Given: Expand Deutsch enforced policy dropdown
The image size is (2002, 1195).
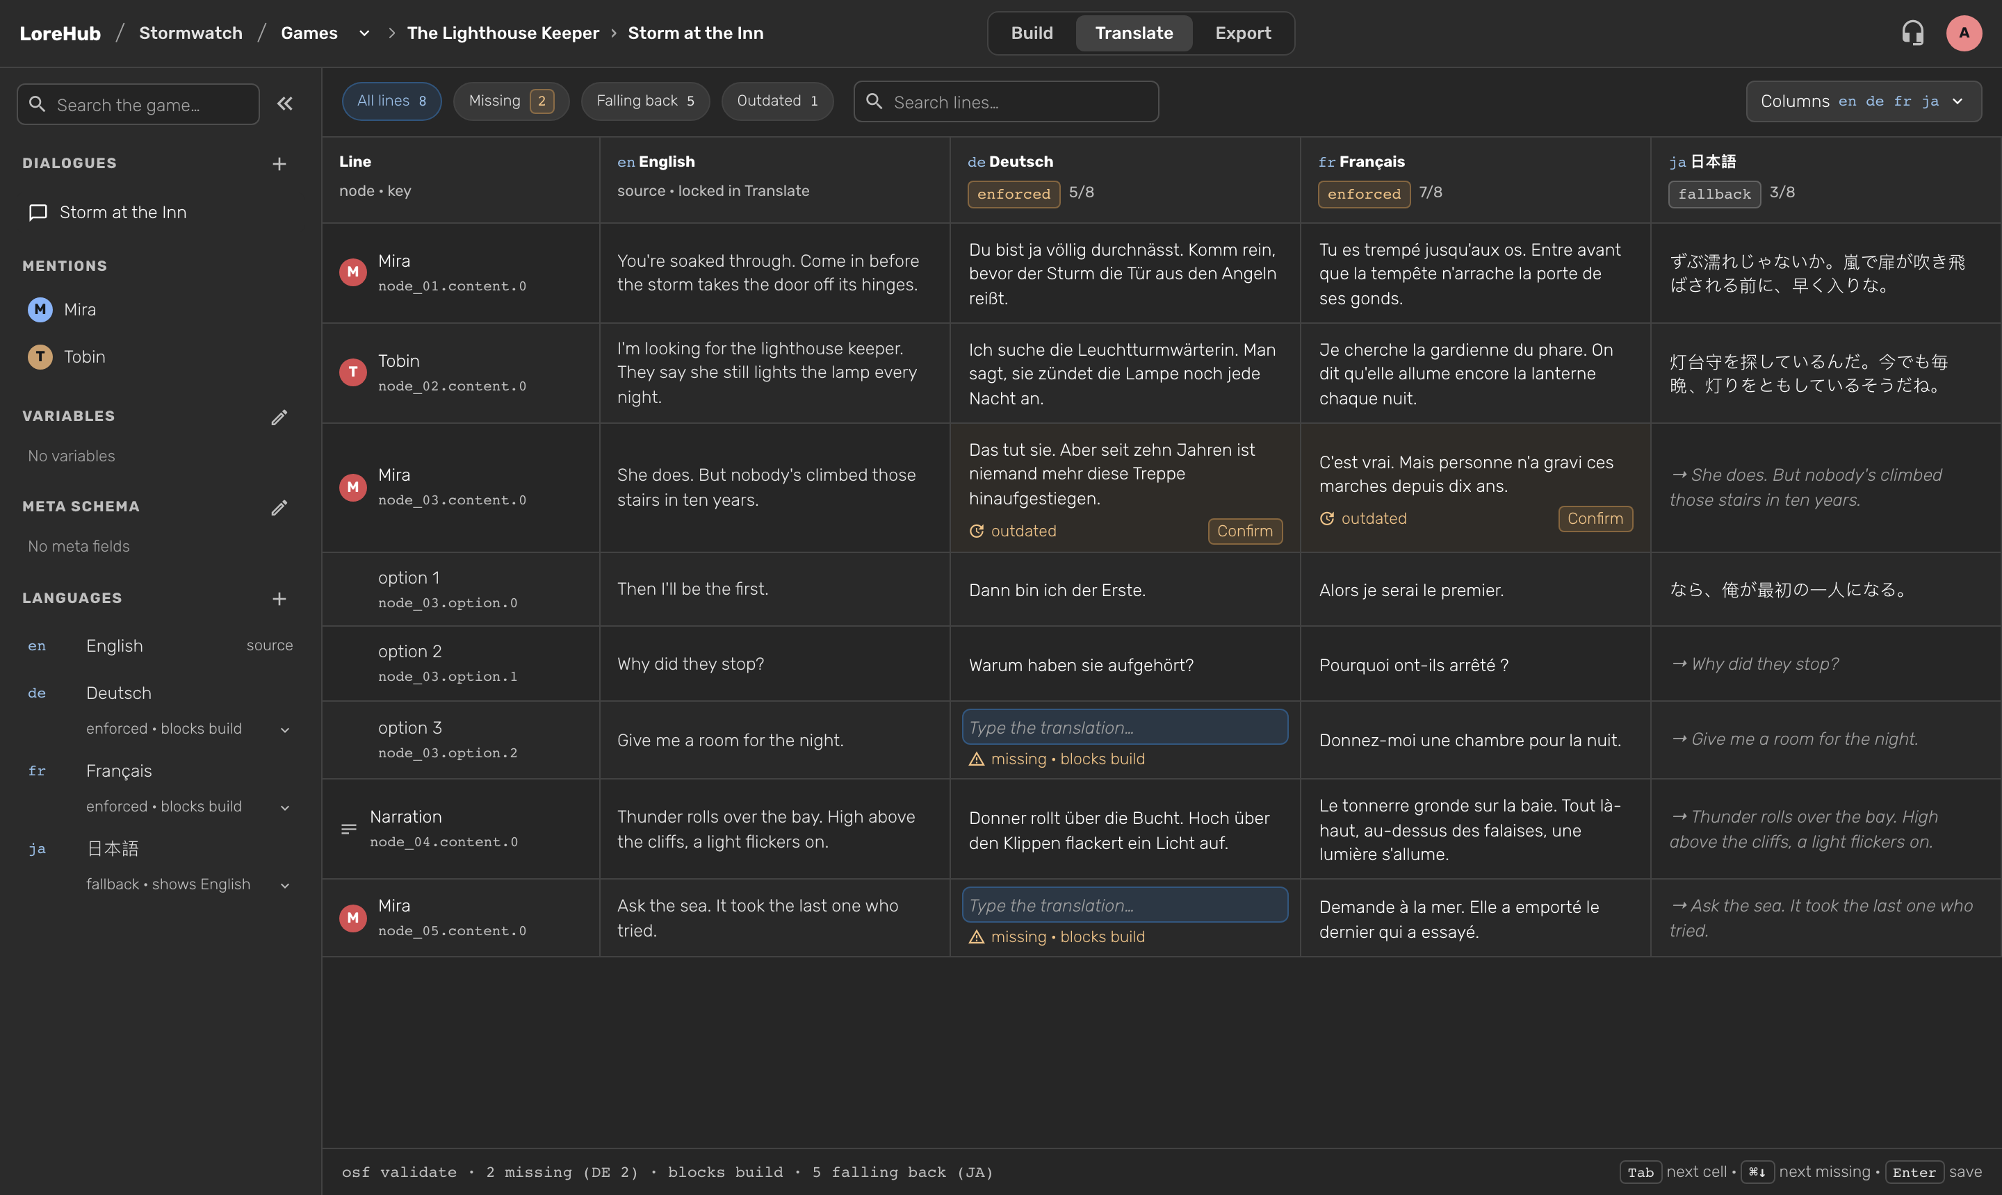Looking at the screenshot, I should click(x=285, y=730).
